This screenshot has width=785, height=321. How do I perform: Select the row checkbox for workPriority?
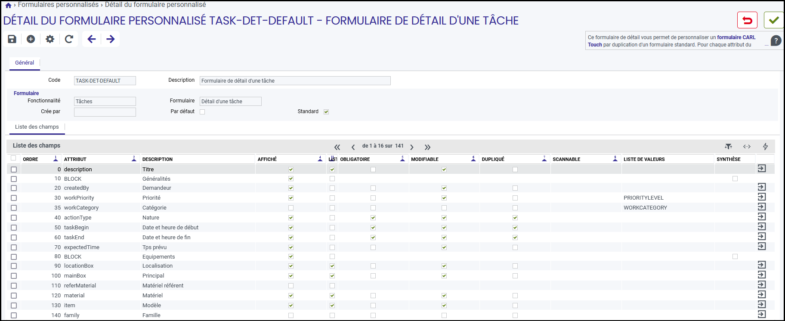coord(14,198)
